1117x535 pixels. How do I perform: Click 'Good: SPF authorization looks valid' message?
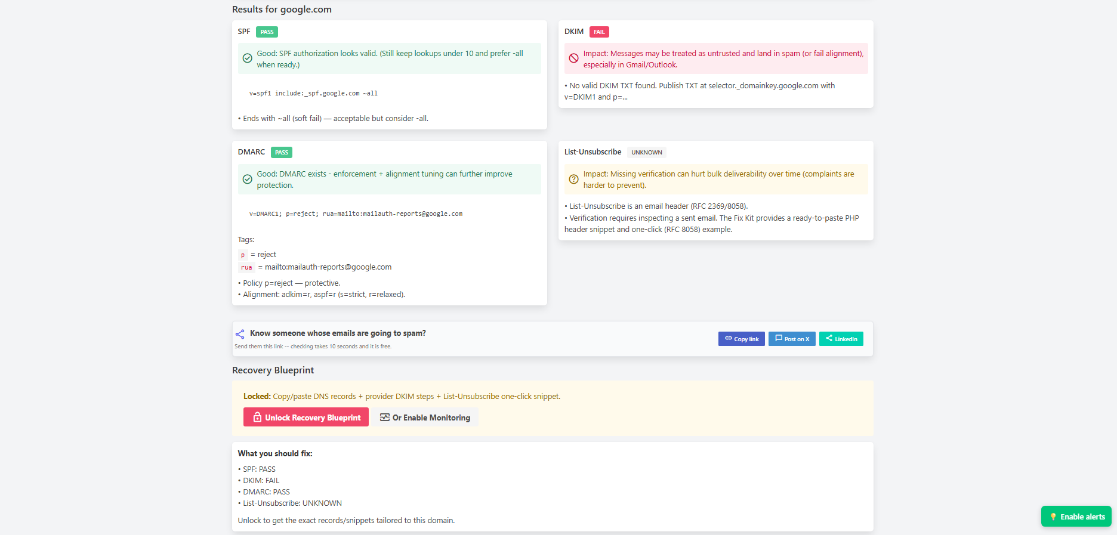coord(390,59)
